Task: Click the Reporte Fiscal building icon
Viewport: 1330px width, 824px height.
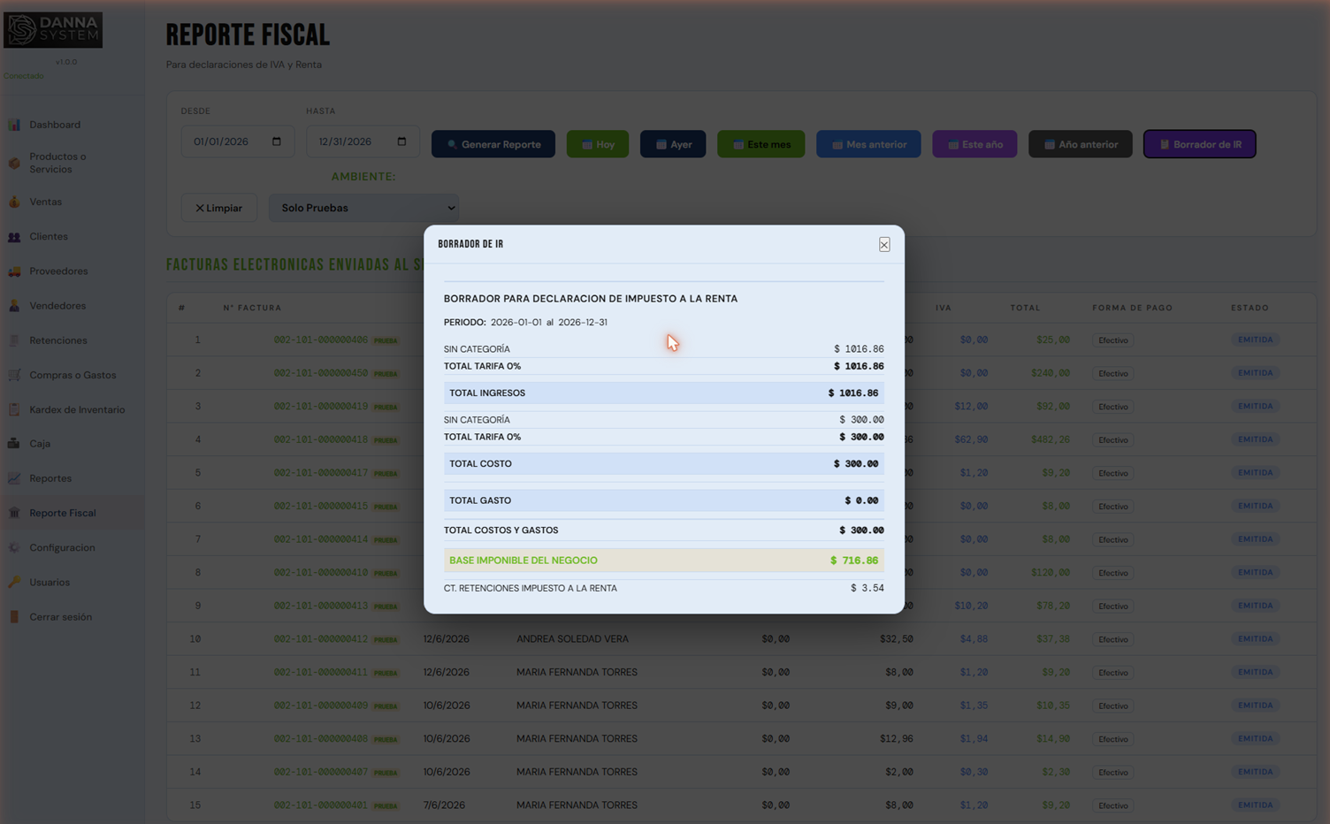Action: pos(14,513)
